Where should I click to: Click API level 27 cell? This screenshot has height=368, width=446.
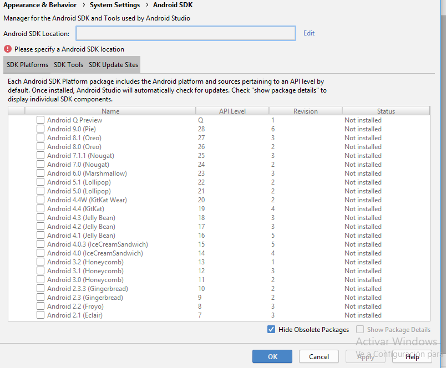click(201, 138)
